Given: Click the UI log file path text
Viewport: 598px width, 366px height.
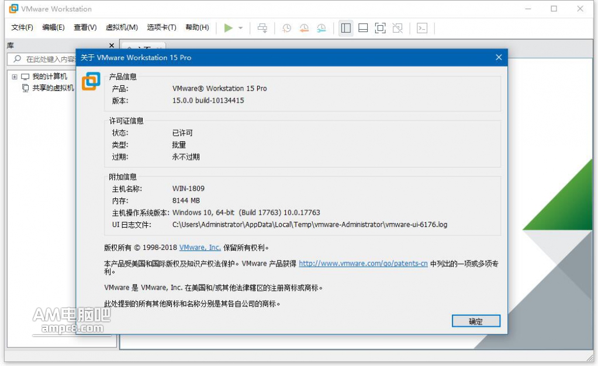Looking at the screenshot, I should (x=310, y=225).
